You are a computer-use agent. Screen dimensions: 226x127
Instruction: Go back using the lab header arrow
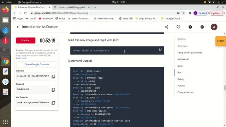coord(18,27)
